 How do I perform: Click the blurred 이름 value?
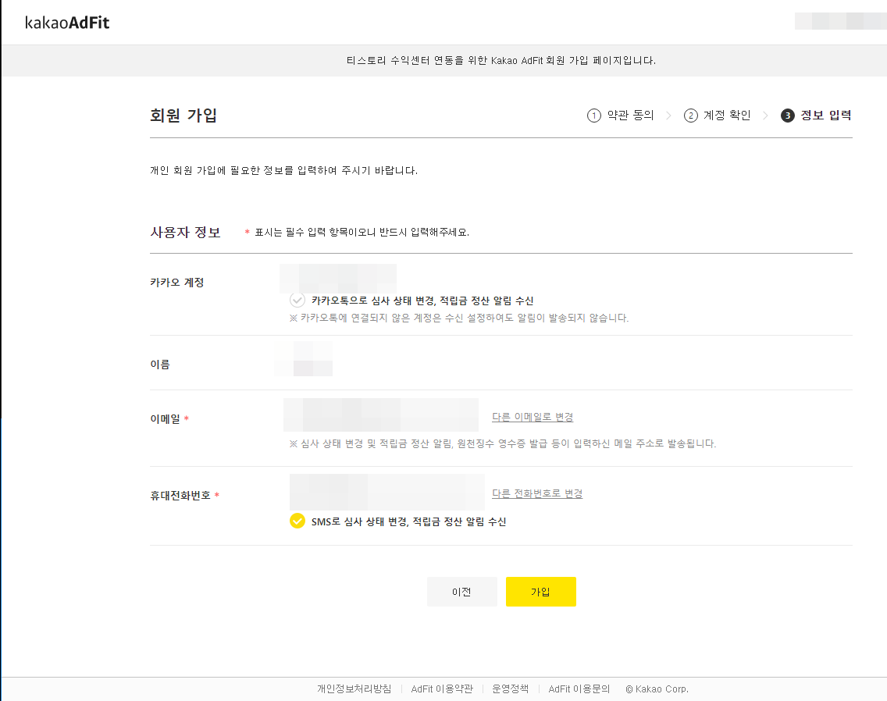(304, 358)
